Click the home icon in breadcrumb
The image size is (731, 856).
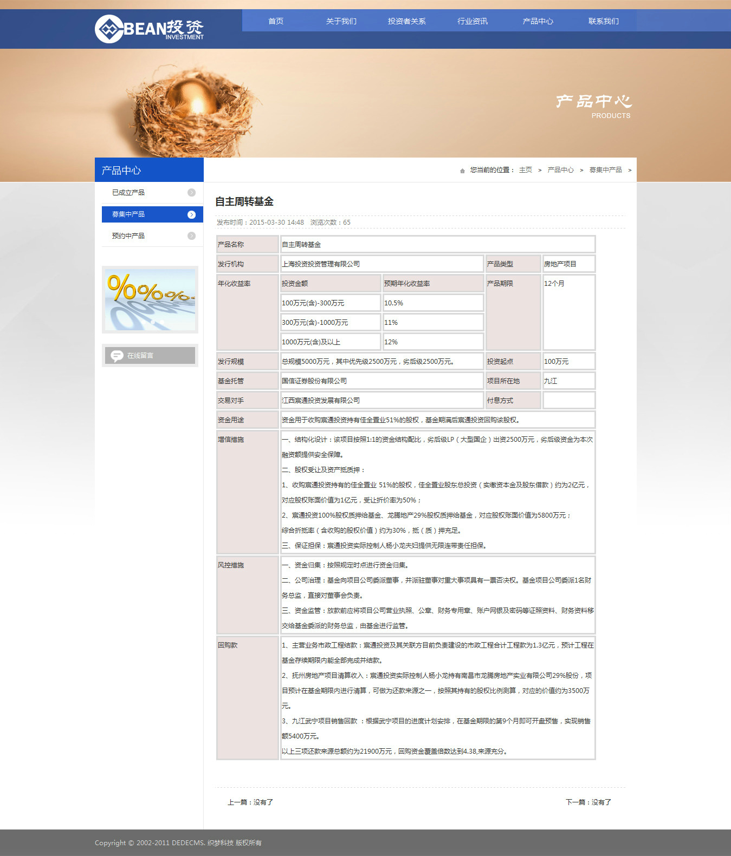click(462, 171)
